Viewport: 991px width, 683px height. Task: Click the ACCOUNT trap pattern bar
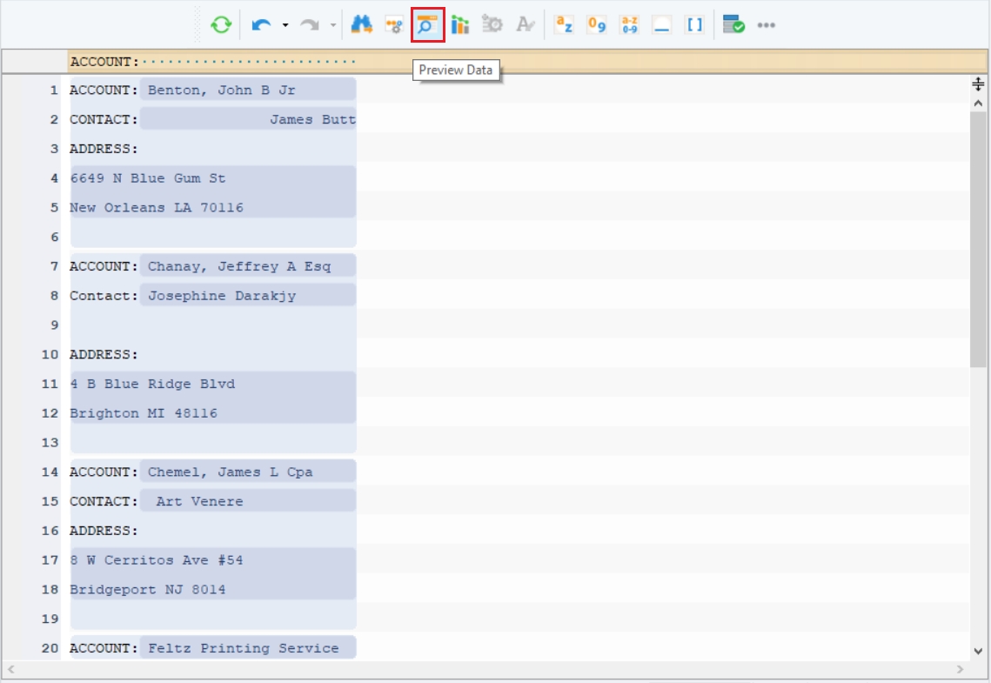tap(212, 62)
